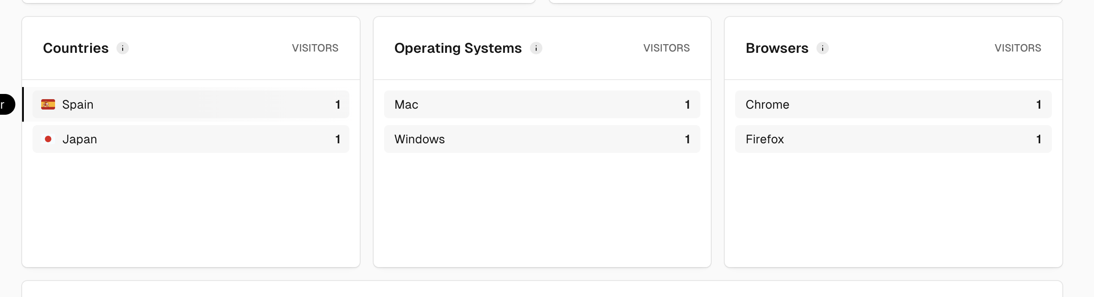
Task: Select the Mac operating system row
Action: tap(542, 104)
